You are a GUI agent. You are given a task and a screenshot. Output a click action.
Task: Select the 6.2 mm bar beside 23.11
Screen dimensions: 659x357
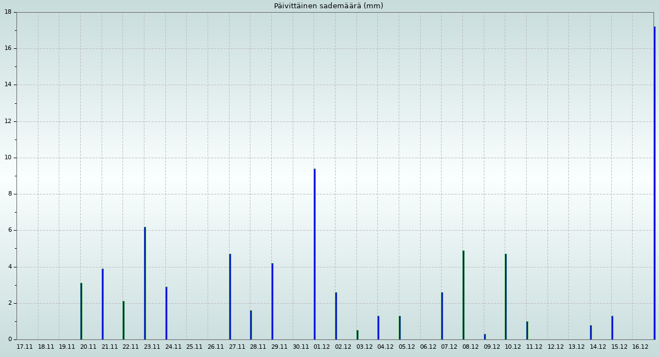[145, 283]
